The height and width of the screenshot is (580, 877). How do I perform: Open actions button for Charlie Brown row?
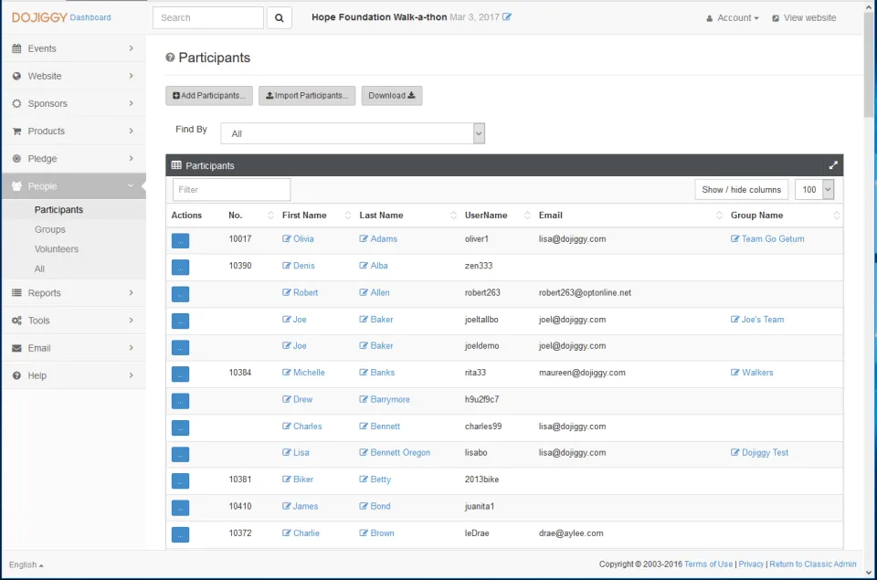tap(180, 534)
